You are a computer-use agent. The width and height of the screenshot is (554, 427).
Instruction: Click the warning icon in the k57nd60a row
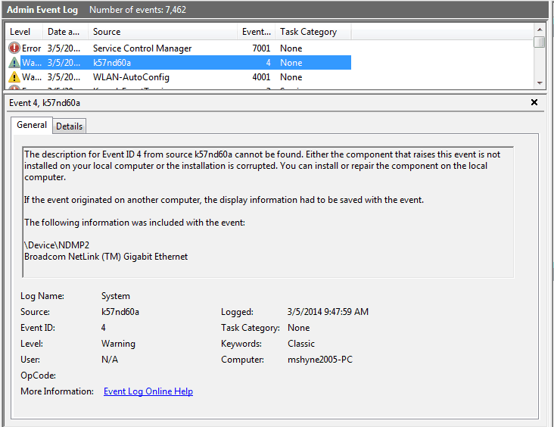click(x=14, y=63)
